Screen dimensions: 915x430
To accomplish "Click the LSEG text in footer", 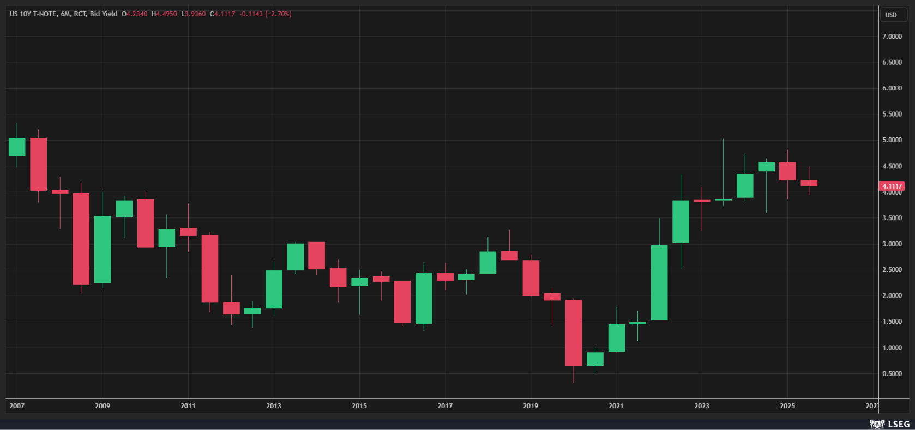I will [899, 424].
